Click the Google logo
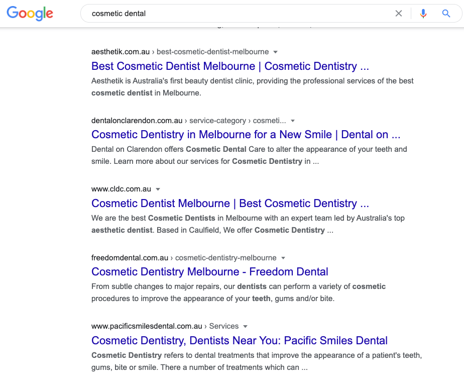Image resolution: width=464 pixels, height=387 pixels. click(30, 14)
